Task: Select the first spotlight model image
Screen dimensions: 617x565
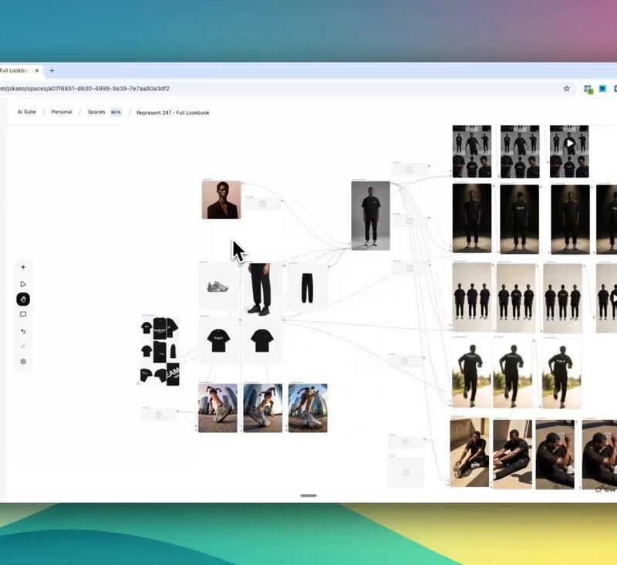Action: (x=472, y=218)
